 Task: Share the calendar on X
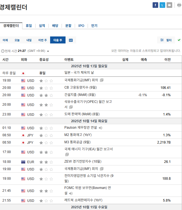(x=162, y=5)
